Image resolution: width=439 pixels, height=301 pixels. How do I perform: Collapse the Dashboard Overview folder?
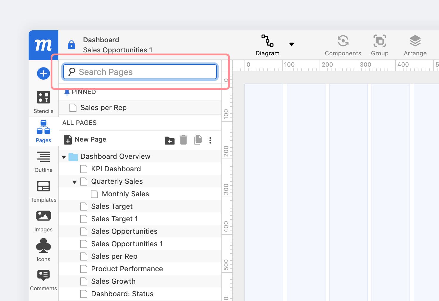pos(64,157)
